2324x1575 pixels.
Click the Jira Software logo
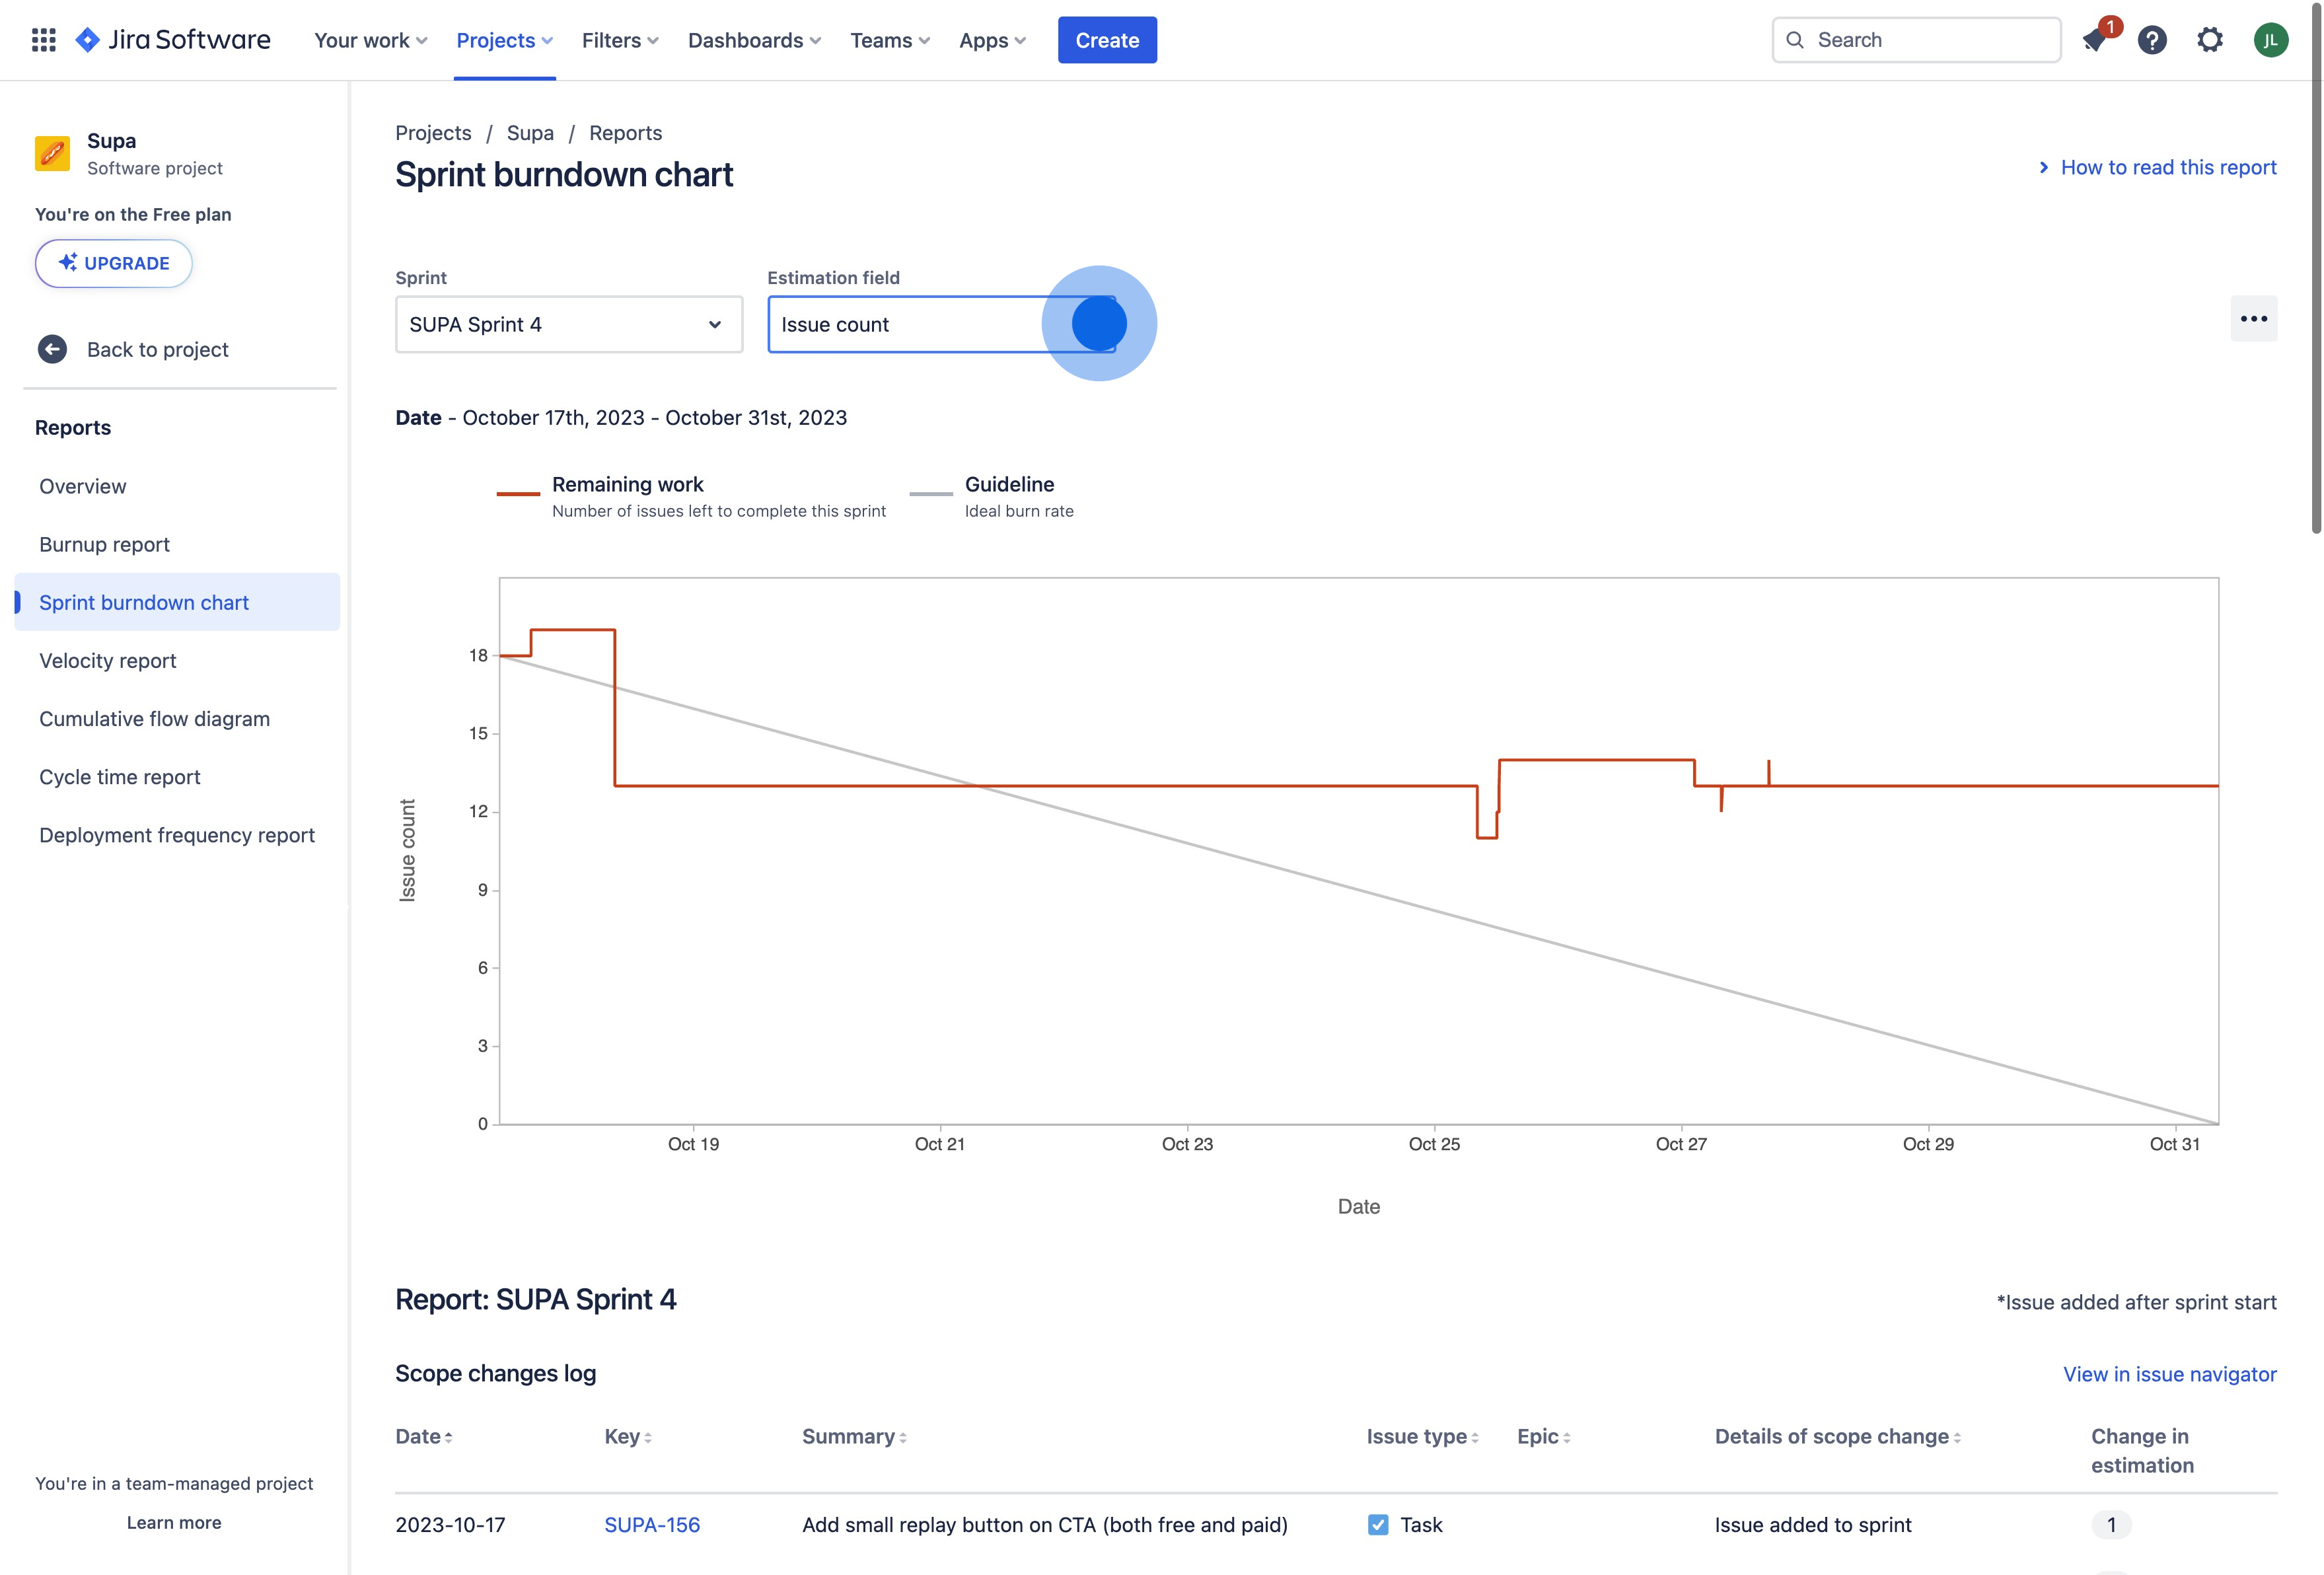[x=173, y=40]
